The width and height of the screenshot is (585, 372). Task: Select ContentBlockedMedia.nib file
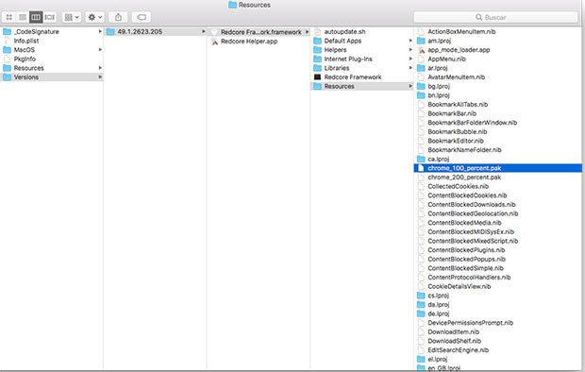pos(498,223)
